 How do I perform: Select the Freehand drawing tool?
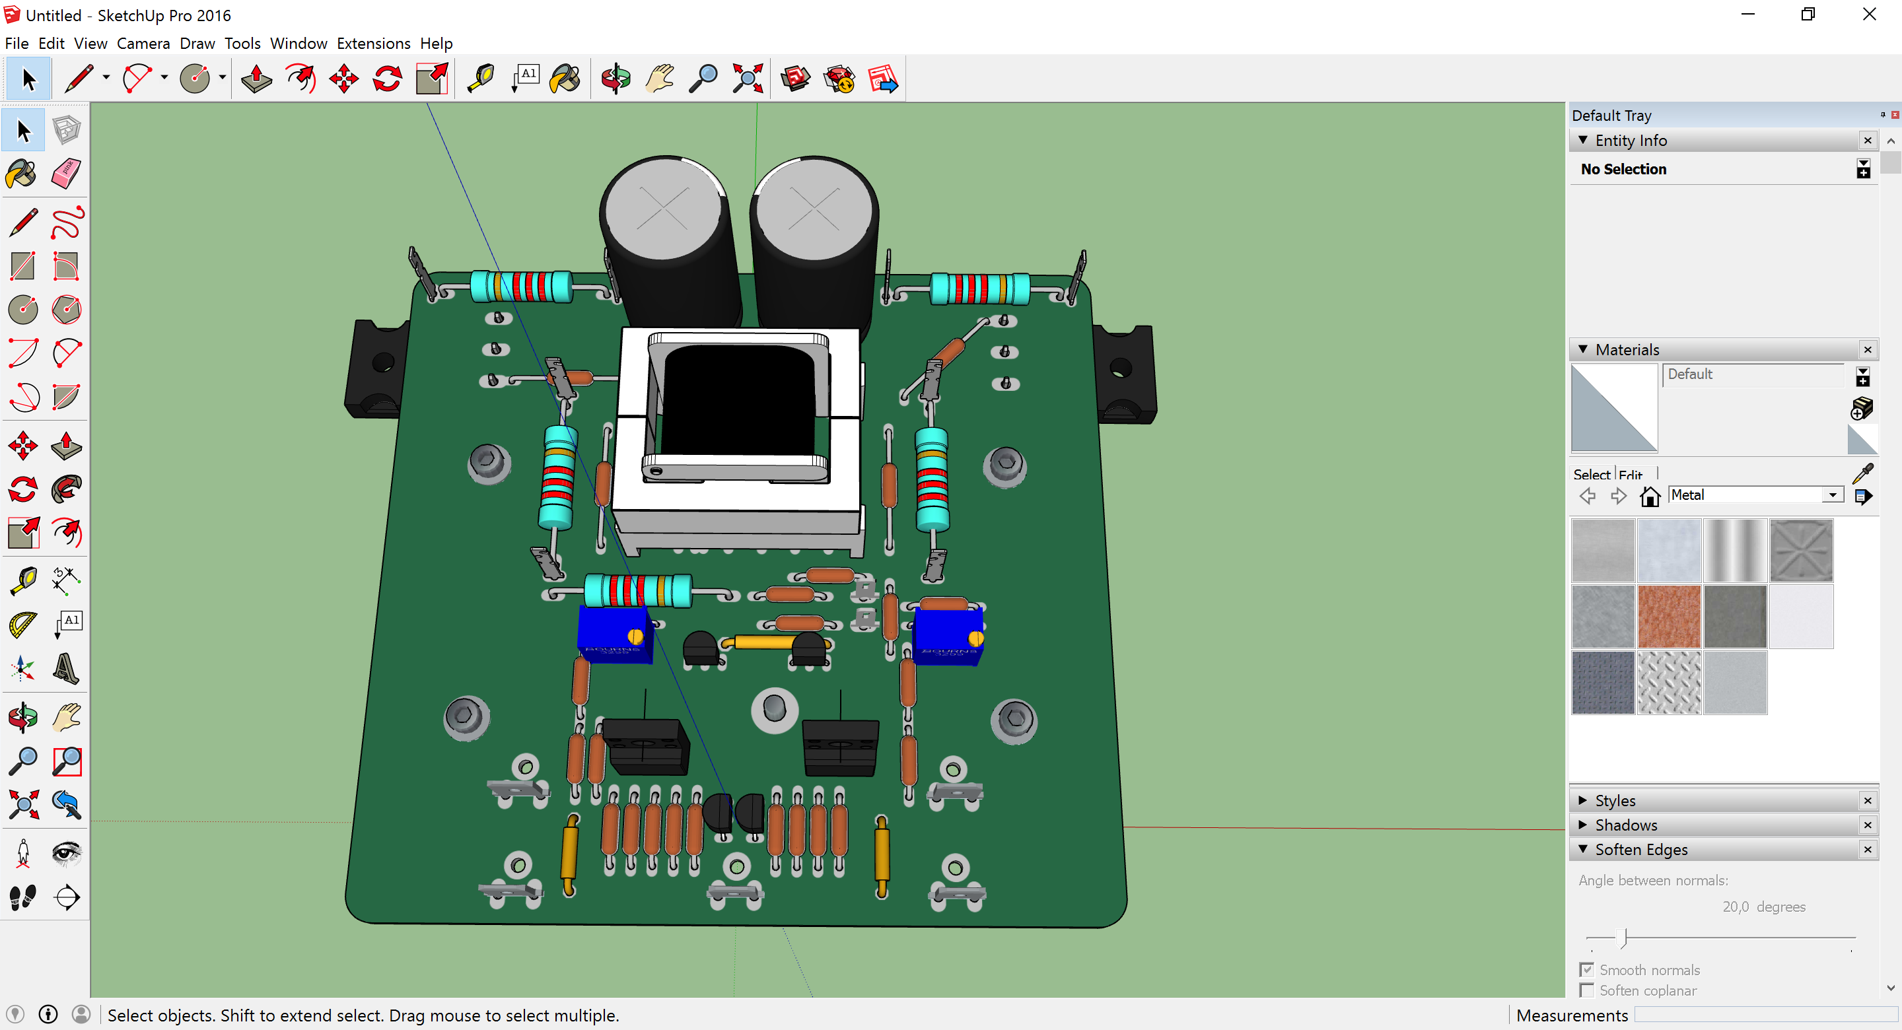tap(67, 223)
